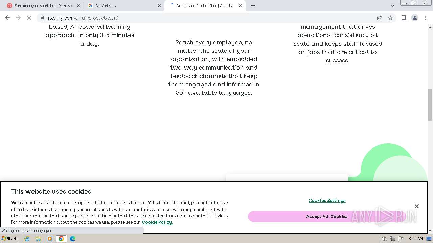Image resolution: width=433 pixels, height=243 pixels.
Task: Toggle the browser side panel
Action: coord(404,18)
